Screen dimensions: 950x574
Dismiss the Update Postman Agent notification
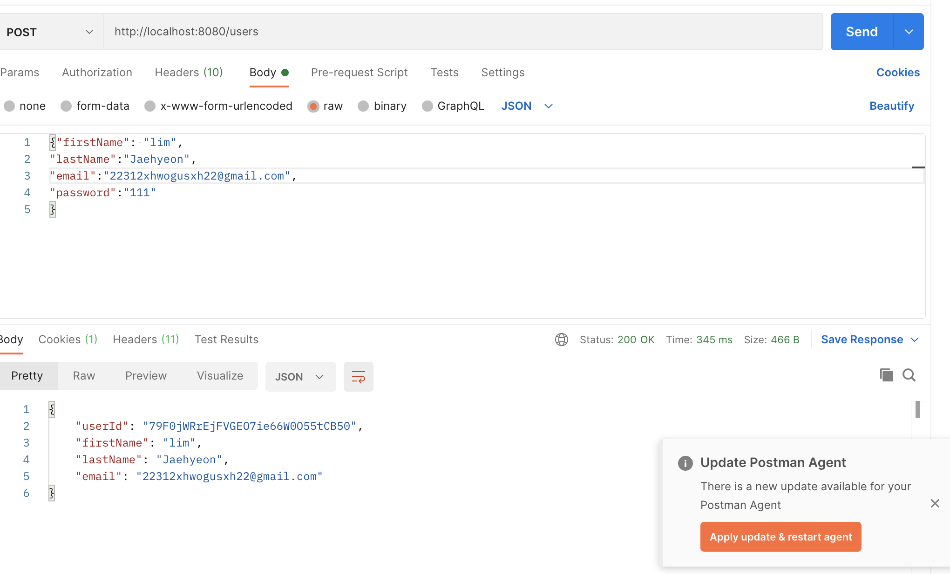pos(935,503)
